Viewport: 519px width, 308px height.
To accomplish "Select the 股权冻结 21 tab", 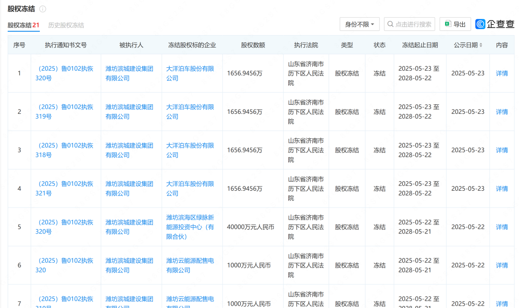I will [24, 25].
